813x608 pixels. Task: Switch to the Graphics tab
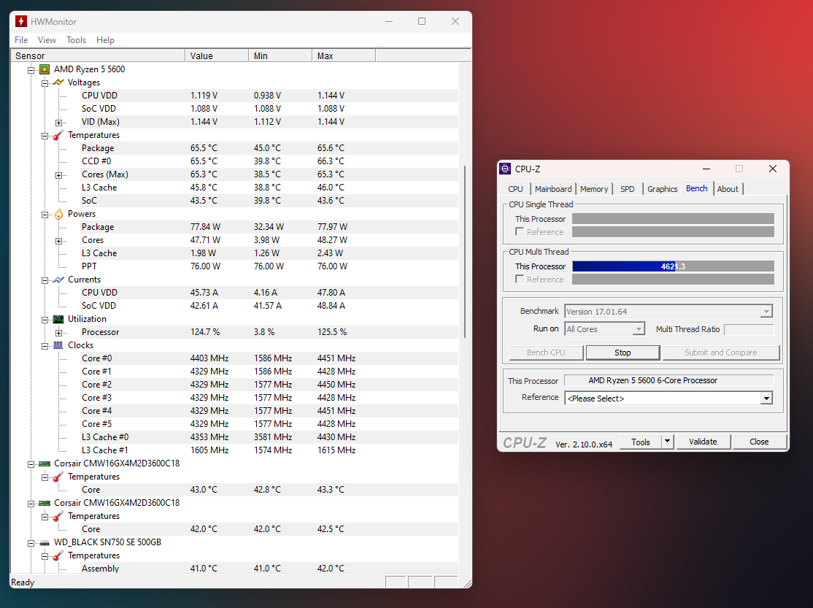tap(662, 189)
